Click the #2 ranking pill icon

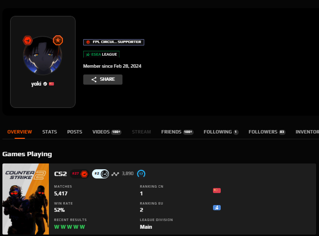[x=101, y=174]
